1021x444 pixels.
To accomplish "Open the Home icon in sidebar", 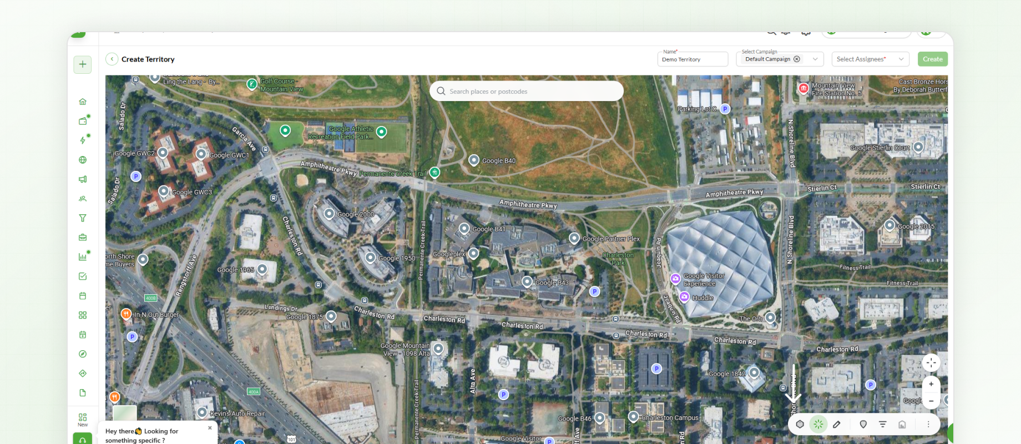I will 83,102.
